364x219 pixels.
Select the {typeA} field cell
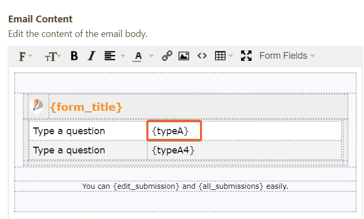[174, 131]
